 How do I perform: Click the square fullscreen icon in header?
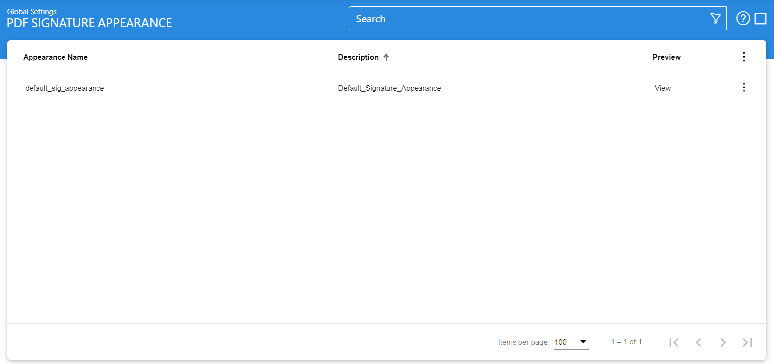coord(761,19)
